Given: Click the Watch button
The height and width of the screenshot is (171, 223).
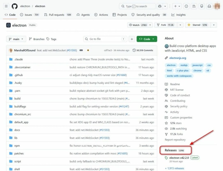Looking at the screenshot, I should click(x=140, y=25).
